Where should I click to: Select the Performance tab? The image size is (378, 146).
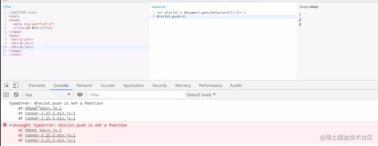210,85
